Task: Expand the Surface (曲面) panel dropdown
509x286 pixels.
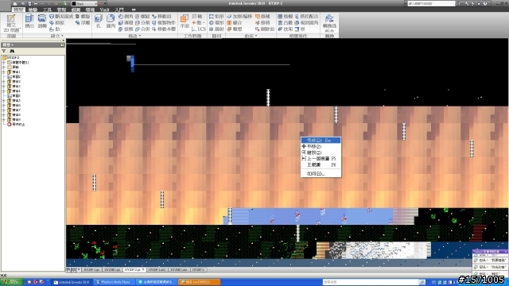Action: [x=256, y=36]
